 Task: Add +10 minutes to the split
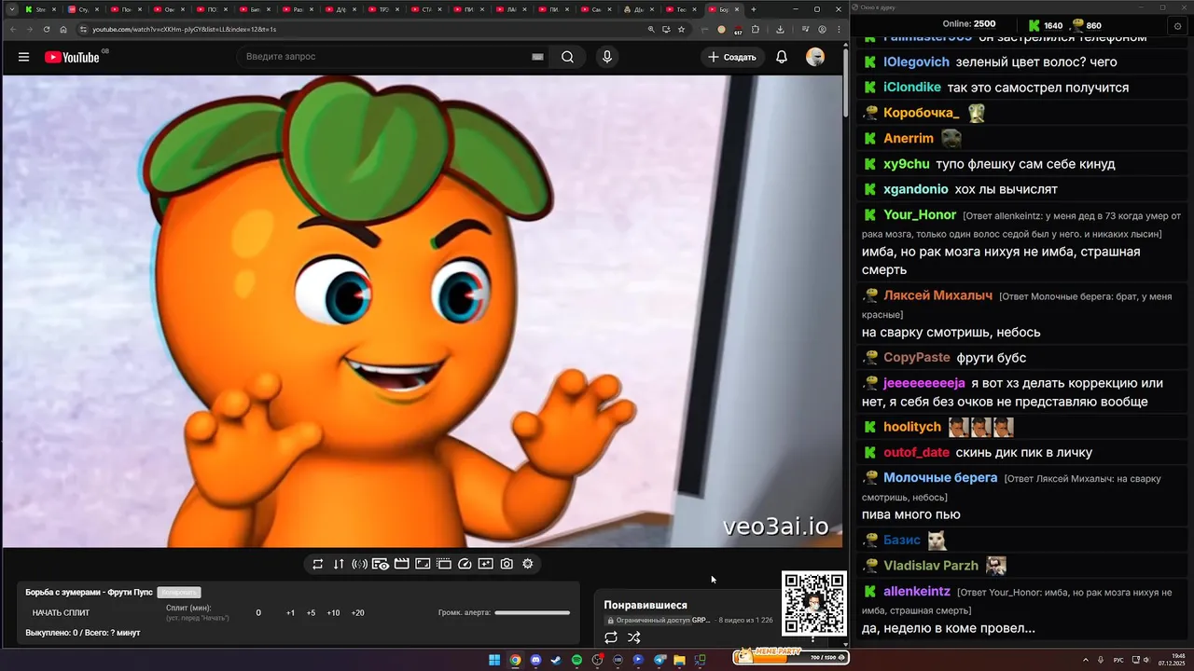pyautogui.click(x=333, y=613)
